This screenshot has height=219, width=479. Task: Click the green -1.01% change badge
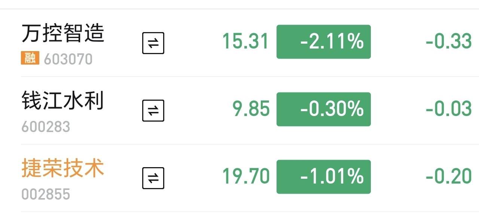coord(324,177)
